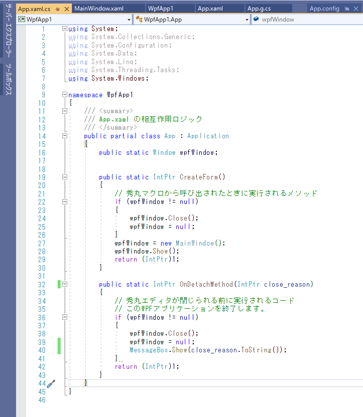Collapse the App class definition
The image size is (363, 417).
pyautogui.click(x=64, y=136)
